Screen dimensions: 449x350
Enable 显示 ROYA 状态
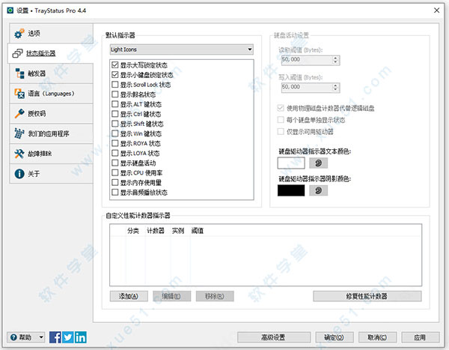click(114, 143)
